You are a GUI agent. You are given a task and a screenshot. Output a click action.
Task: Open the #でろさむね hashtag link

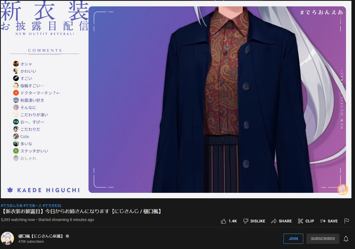point(52,205)
